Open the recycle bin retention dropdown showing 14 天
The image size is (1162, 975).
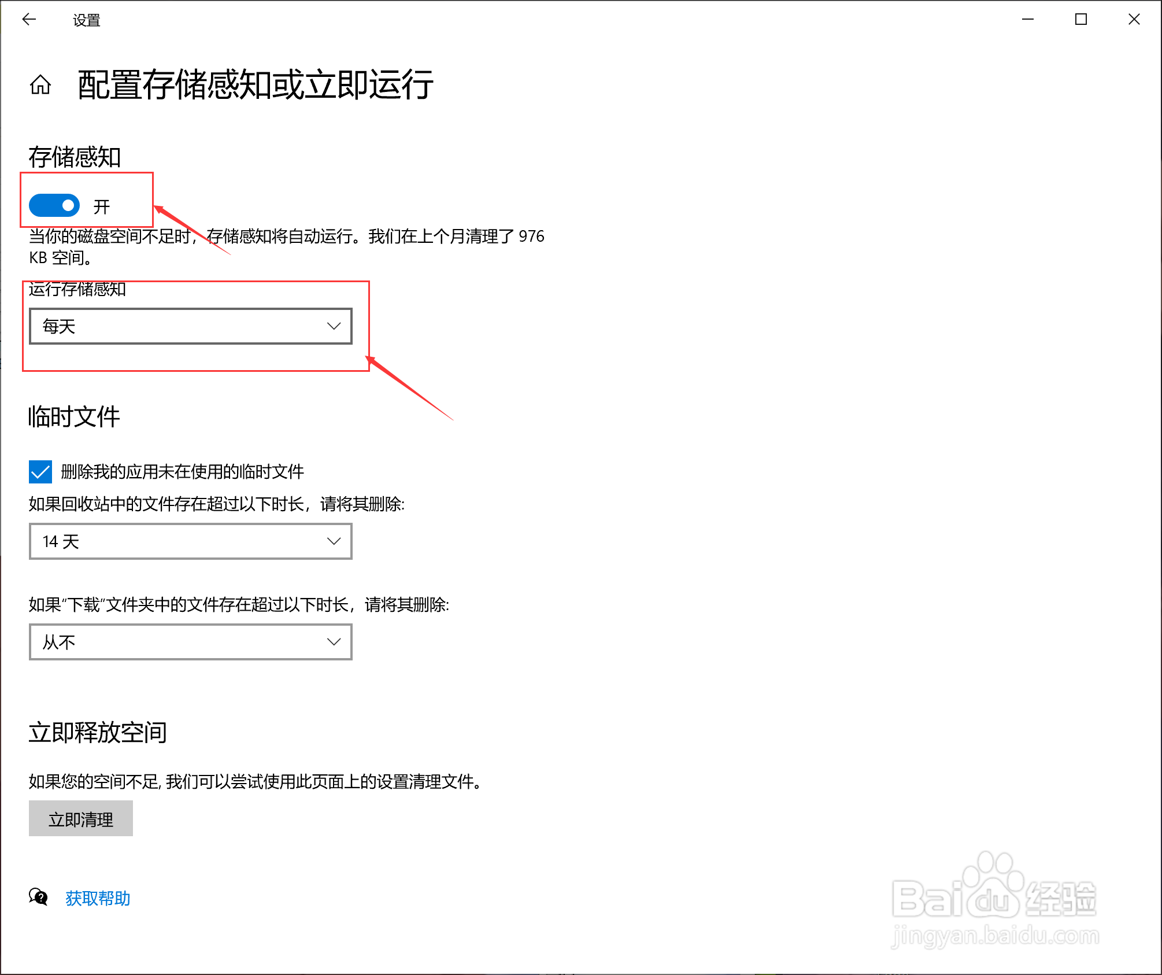(191, 541)
